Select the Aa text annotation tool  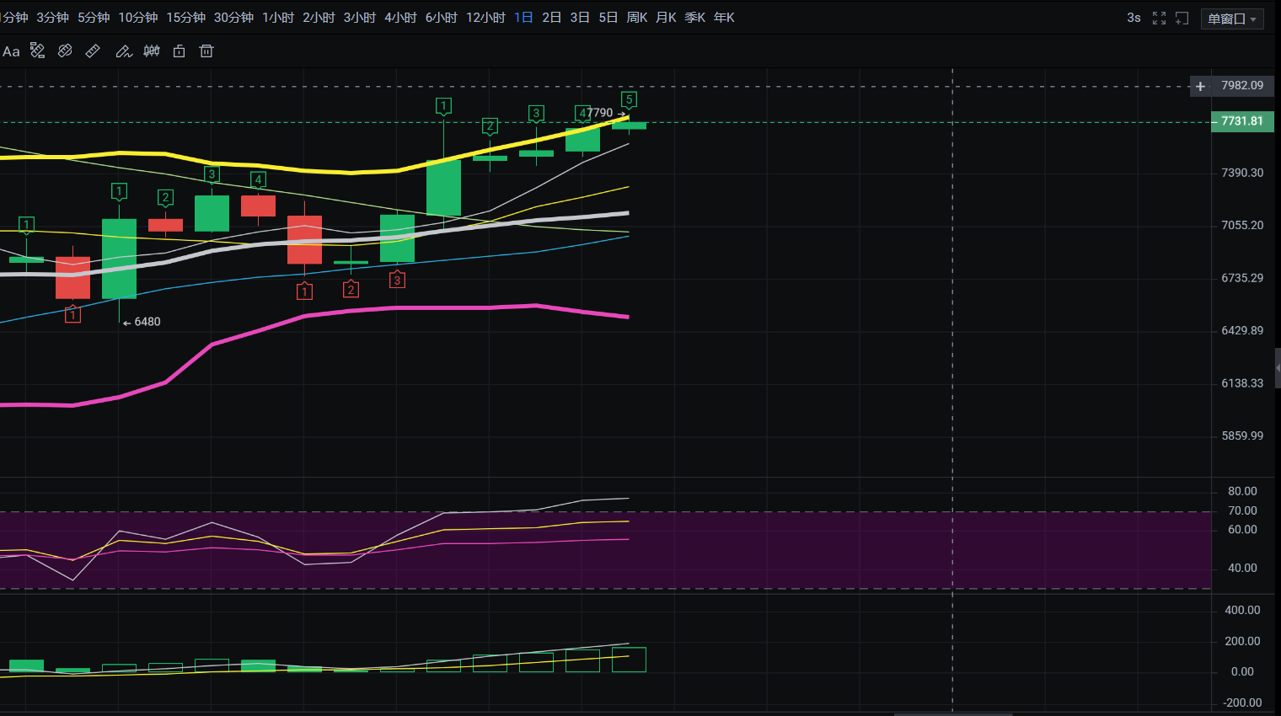pos(11,51)
